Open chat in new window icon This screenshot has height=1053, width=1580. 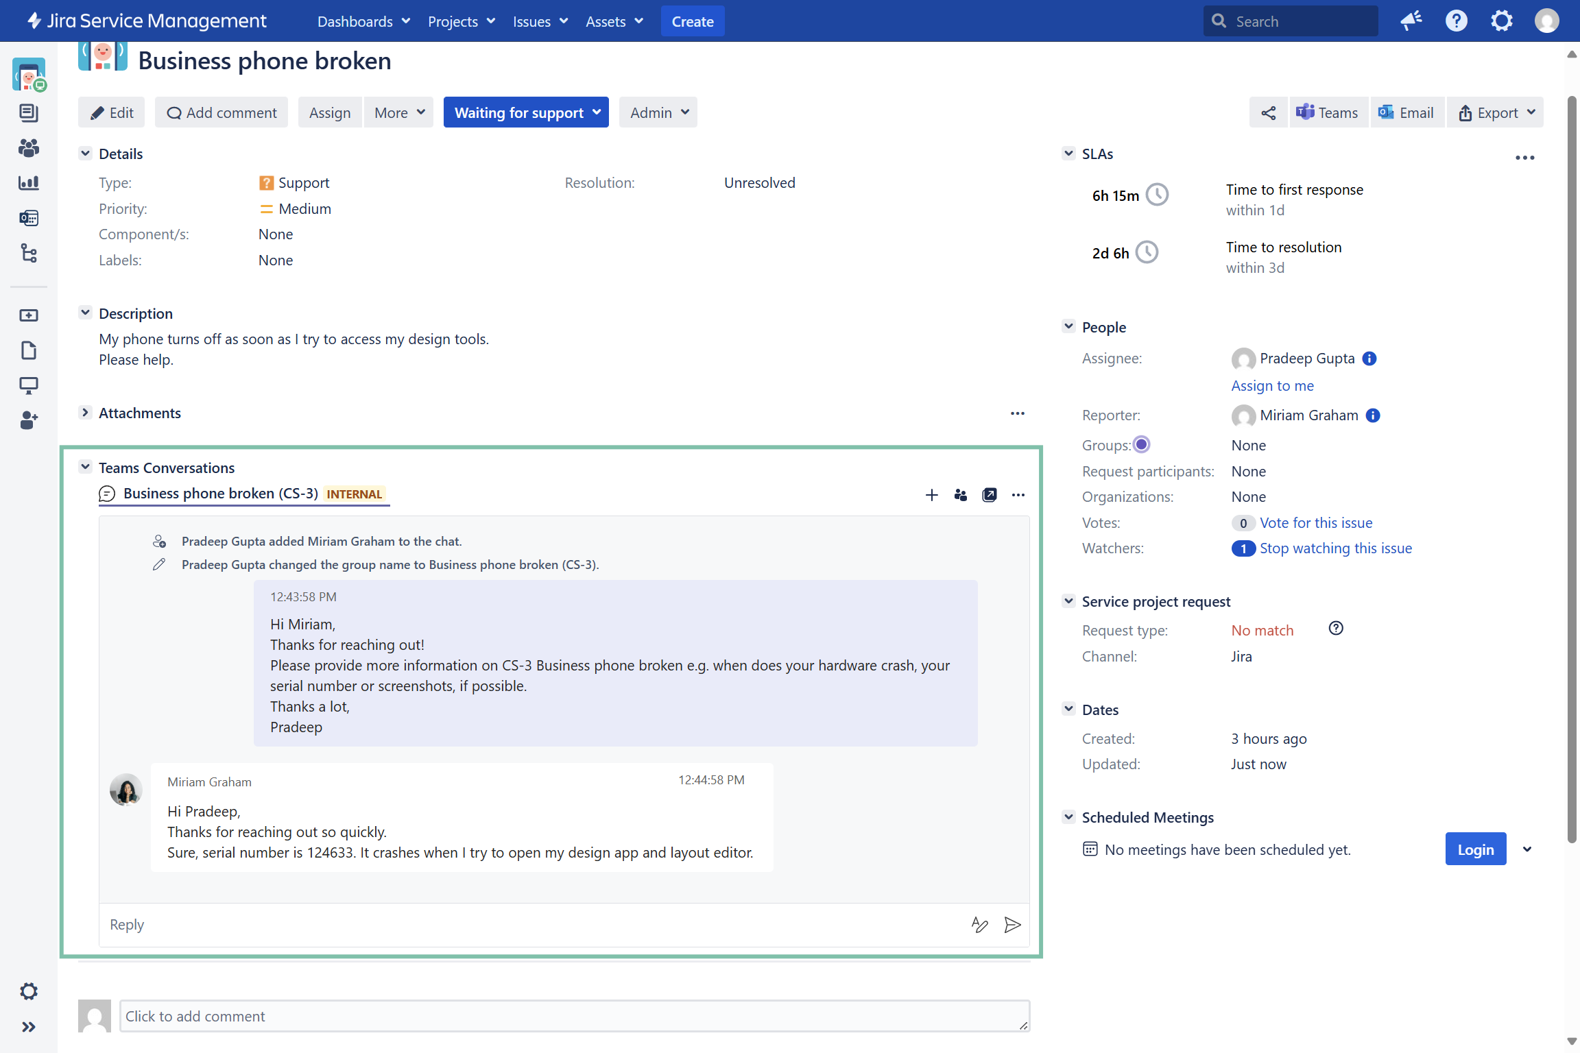[x=989, y=495]
